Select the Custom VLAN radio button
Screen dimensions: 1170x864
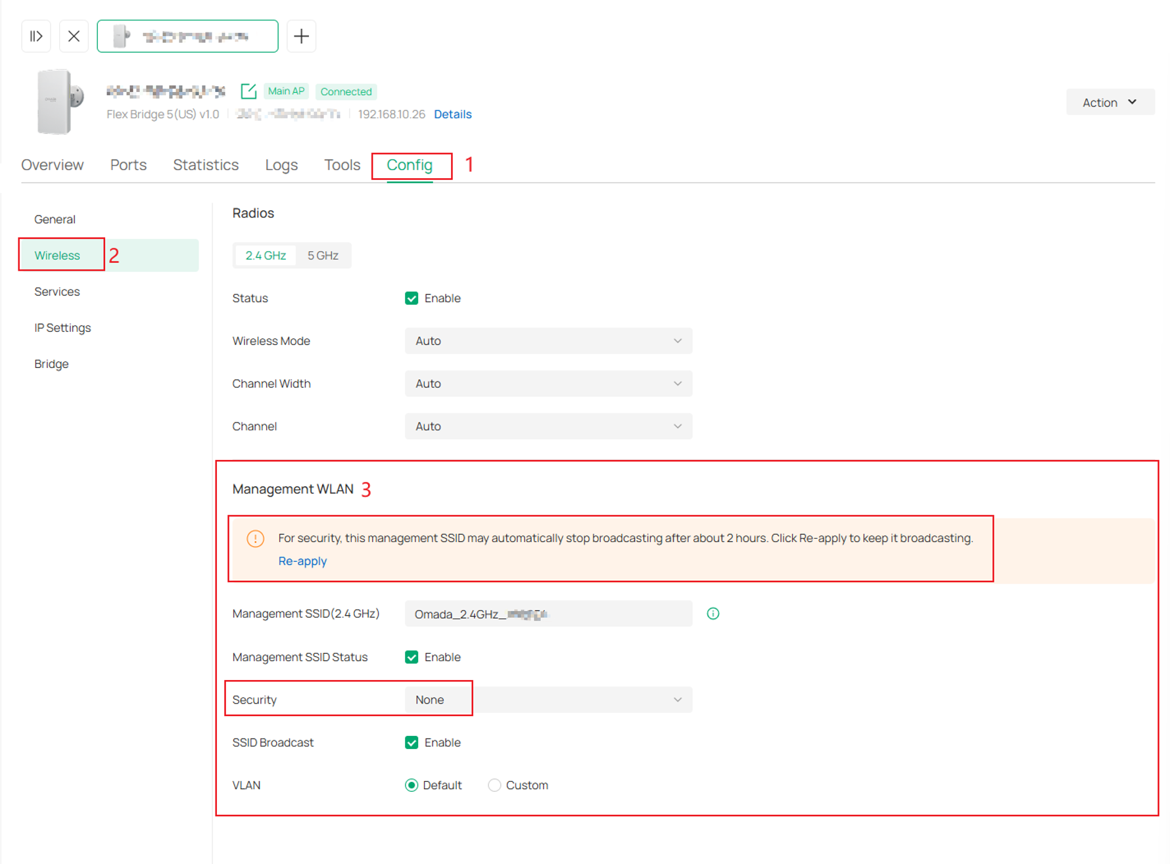(x=494, y=785)
